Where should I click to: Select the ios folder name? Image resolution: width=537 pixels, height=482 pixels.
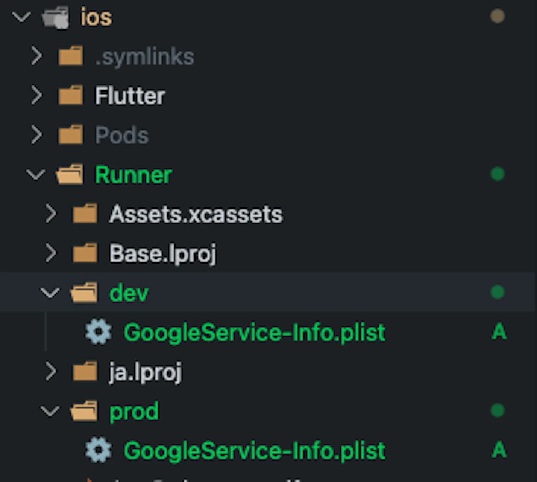pos(96,17)
